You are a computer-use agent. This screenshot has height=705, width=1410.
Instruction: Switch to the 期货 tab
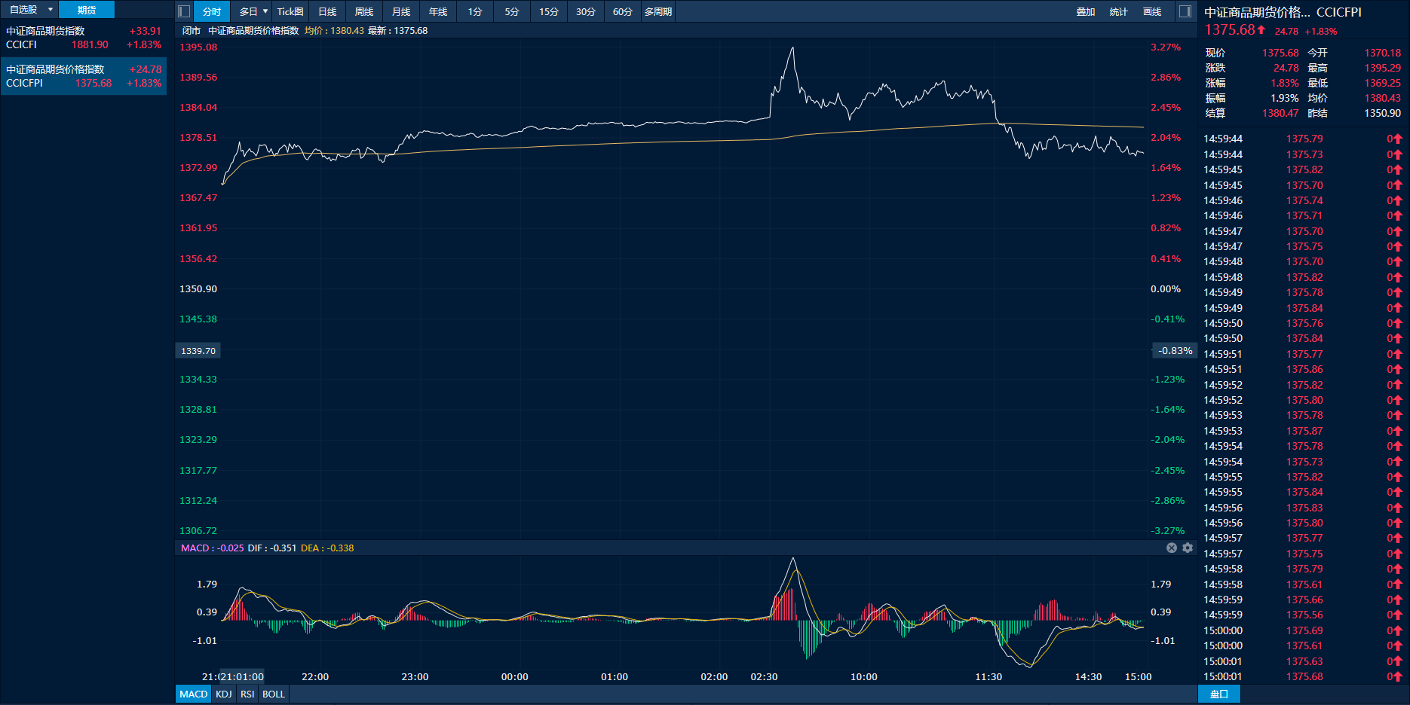pyautogui.click(x=87, y=10)
